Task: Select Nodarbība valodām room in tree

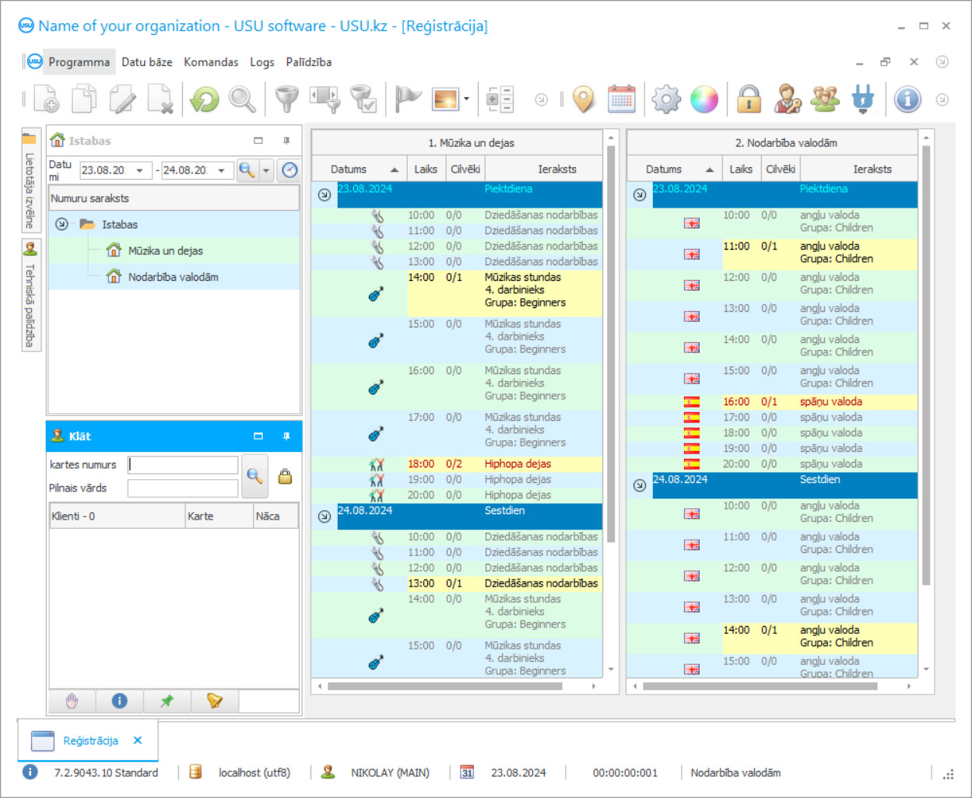Action: 173,277
